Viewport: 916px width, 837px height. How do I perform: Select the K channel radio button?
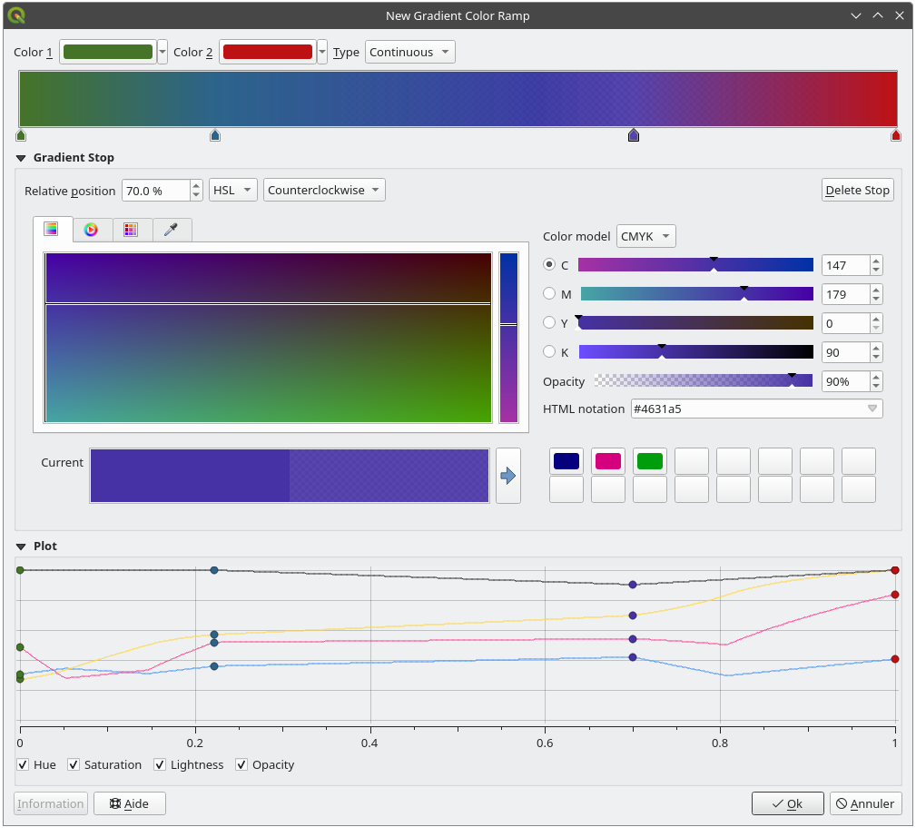click(549, 352)
